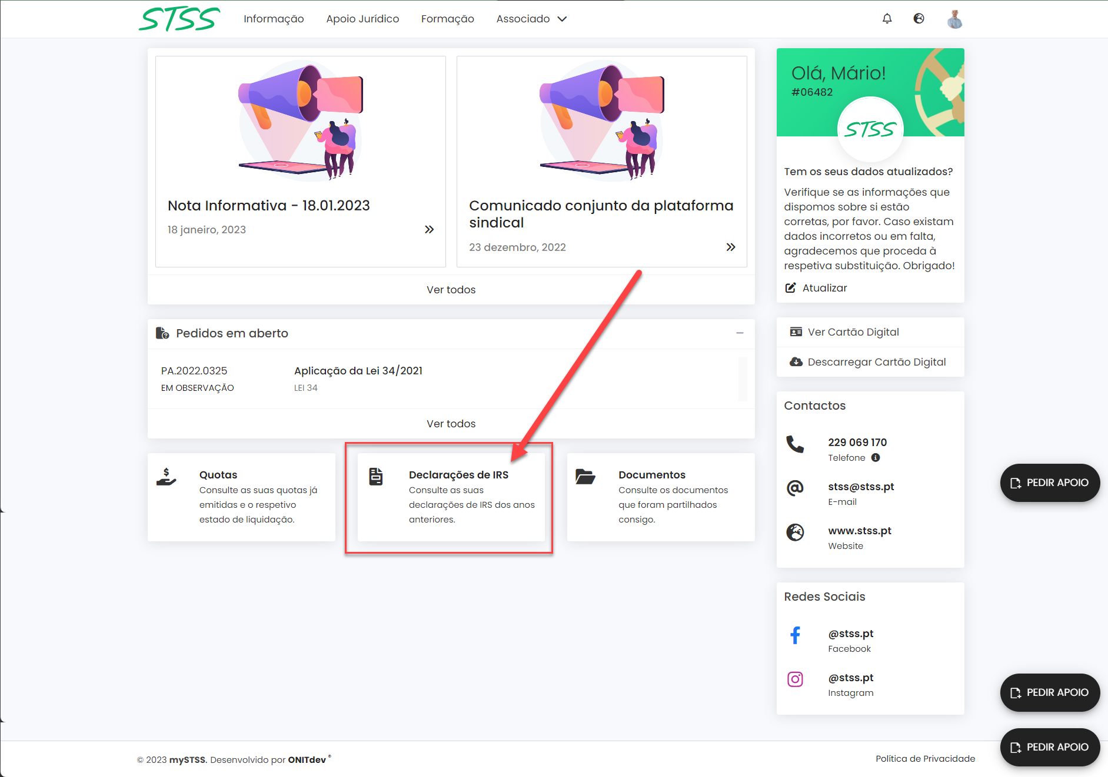The image size is (1108, 777).
Task: Open the Documentos card
Action: coord(661,497)
